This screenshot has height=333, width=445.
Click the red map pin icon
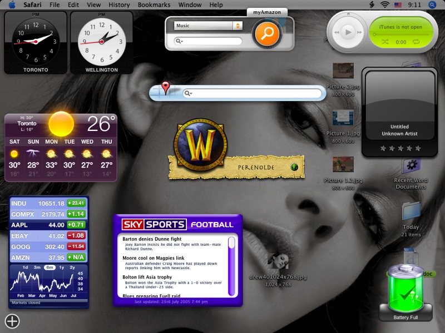[165, 87]
